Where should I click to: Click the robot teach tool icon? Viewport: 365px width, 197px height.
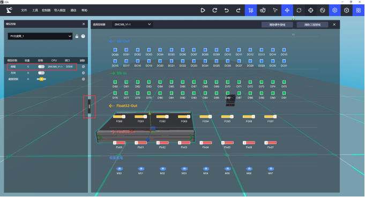pyautogui.click(x=263, y=10)
